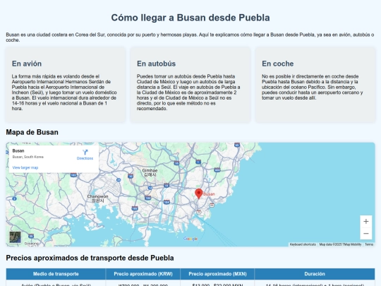Click the 'Medio de transporte' column header
Image resolution: width=381 pixels, height=286 pixels.
coord(56,274)
